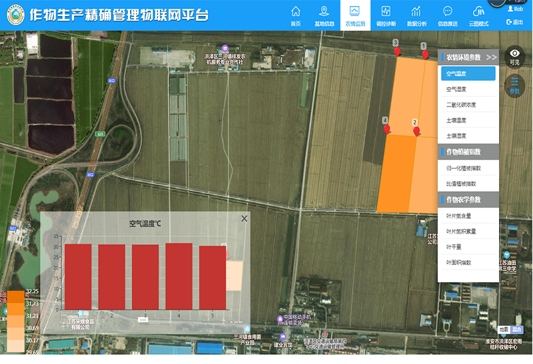Screen dimensions: 533x364
Task: Open 调控诊断 diagnosis icon
Action: (386, 15)
